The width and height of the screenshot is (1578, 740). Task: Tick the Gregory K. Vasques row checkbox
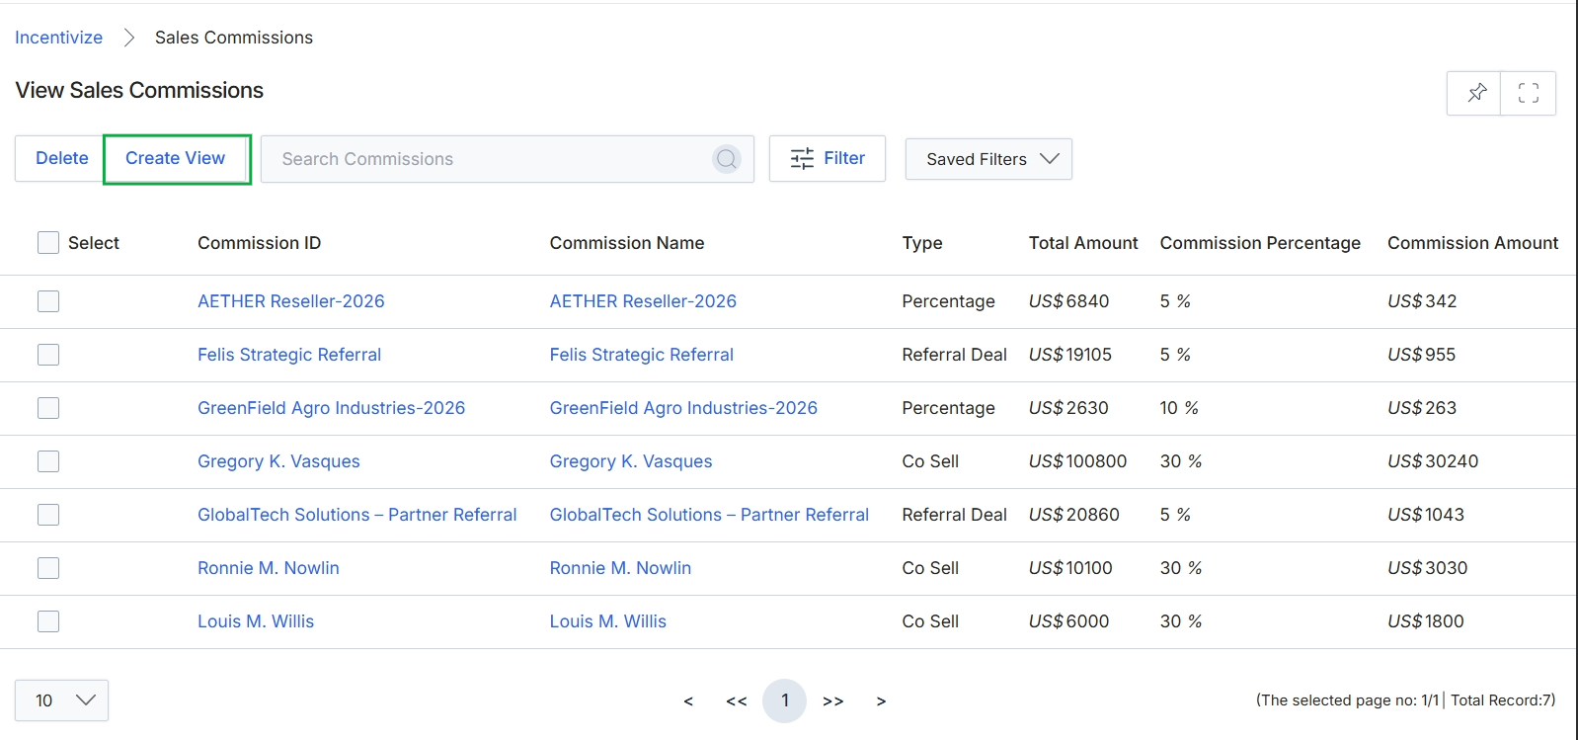[x=48, y=461]
